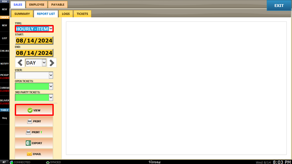Screen dimensions: 292x164
Task: Export the report to Excel
Action: point(34,143)
